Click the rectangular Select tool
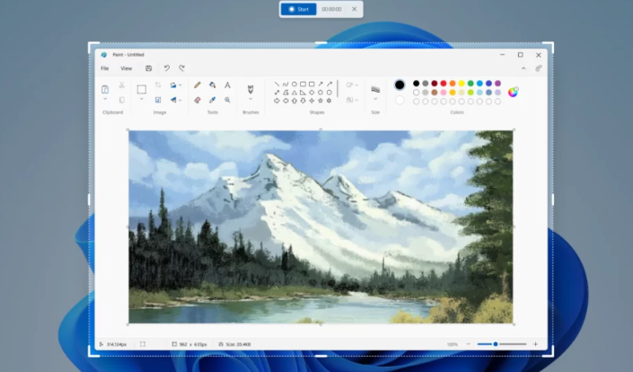 click(x=141, y=89)
